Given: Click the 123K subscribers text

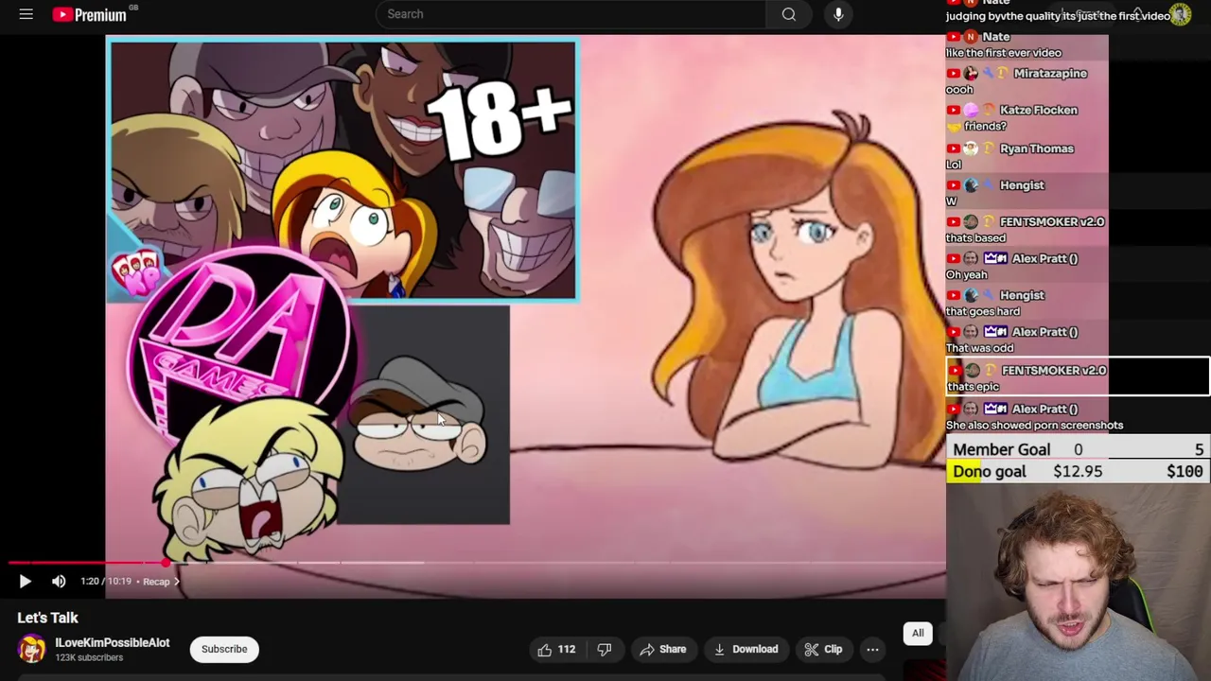Looking at the screenshot, I should point(89,657).
